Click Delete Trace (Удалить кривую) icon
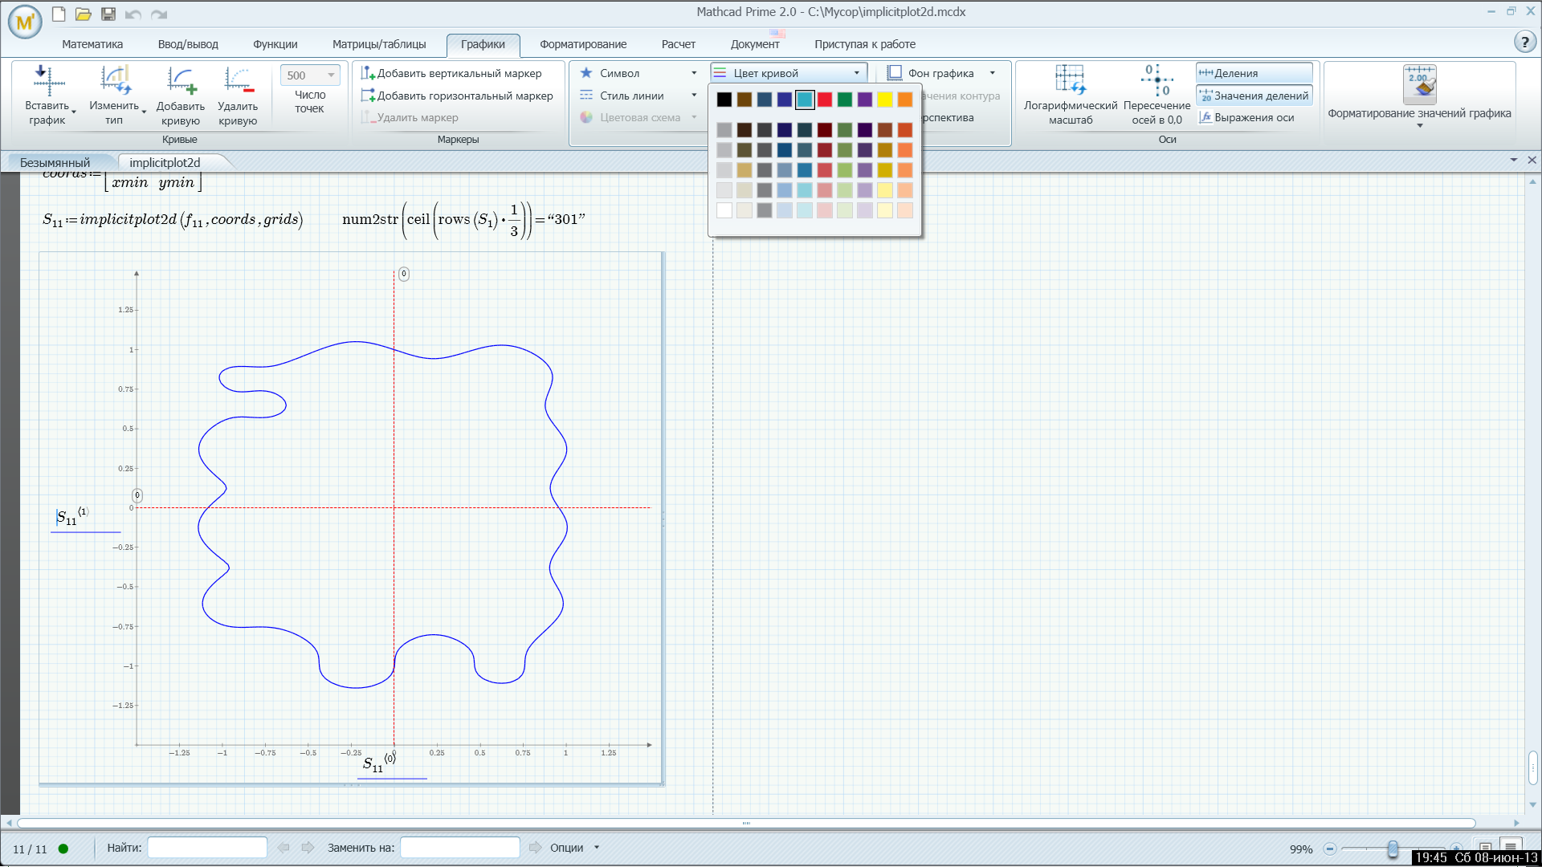Image resolution: width=1542 pixels, height=867 pixels. (238, 80)
